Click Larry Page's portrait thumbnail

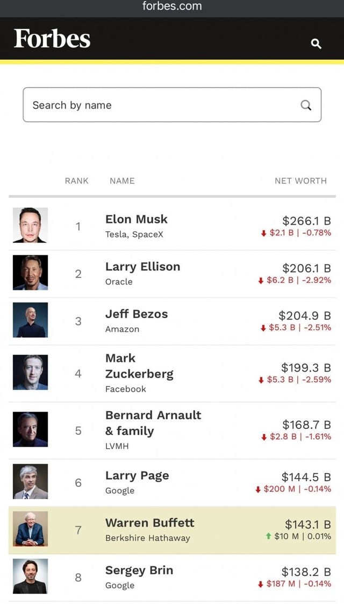(30, 482)
